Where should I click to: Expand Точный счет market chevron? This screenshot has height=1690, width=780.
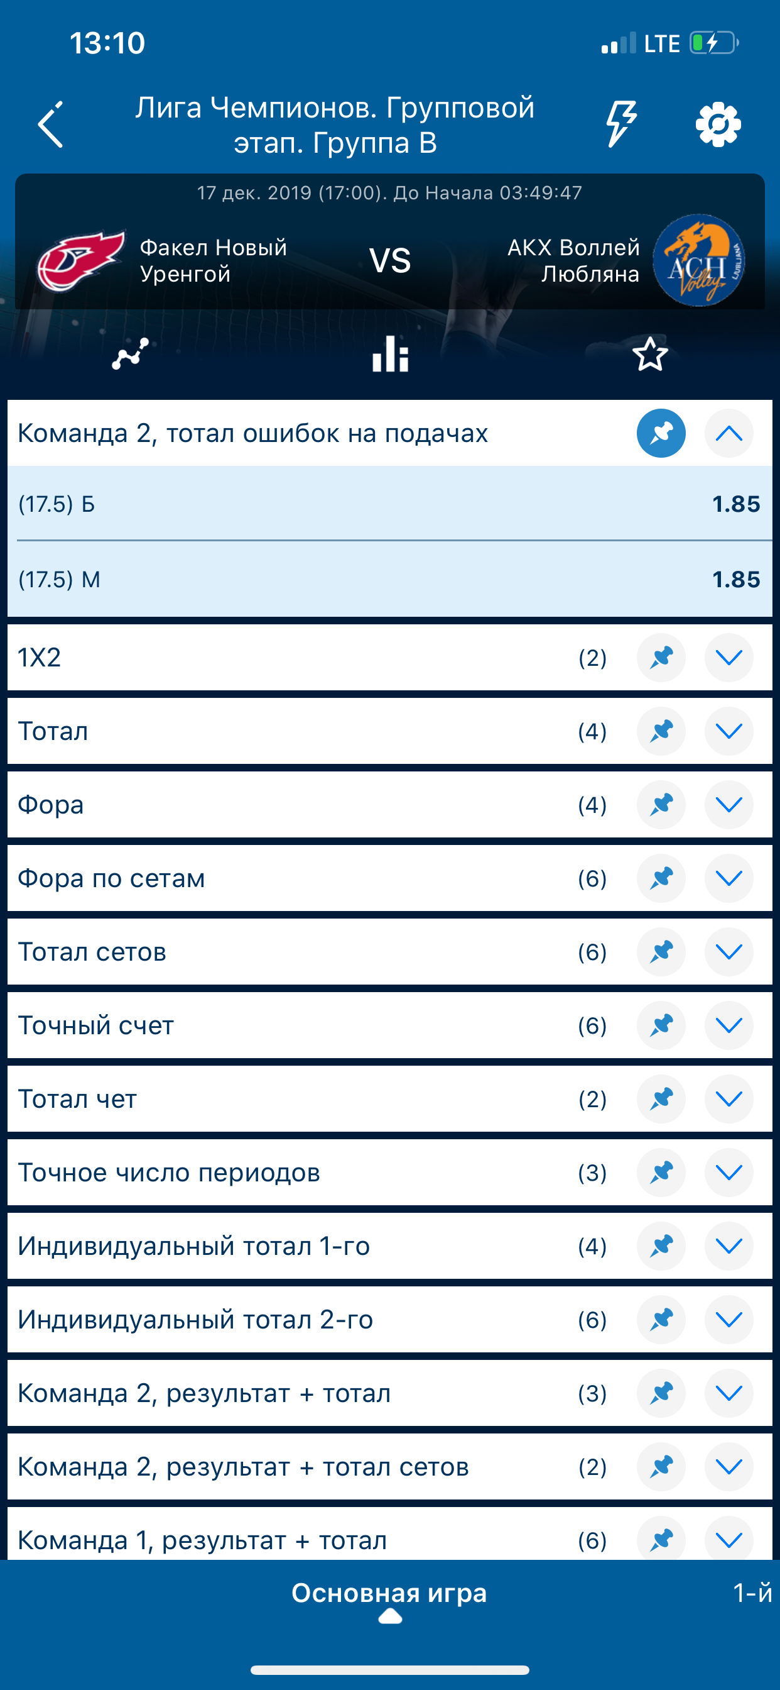(729, 1025)
